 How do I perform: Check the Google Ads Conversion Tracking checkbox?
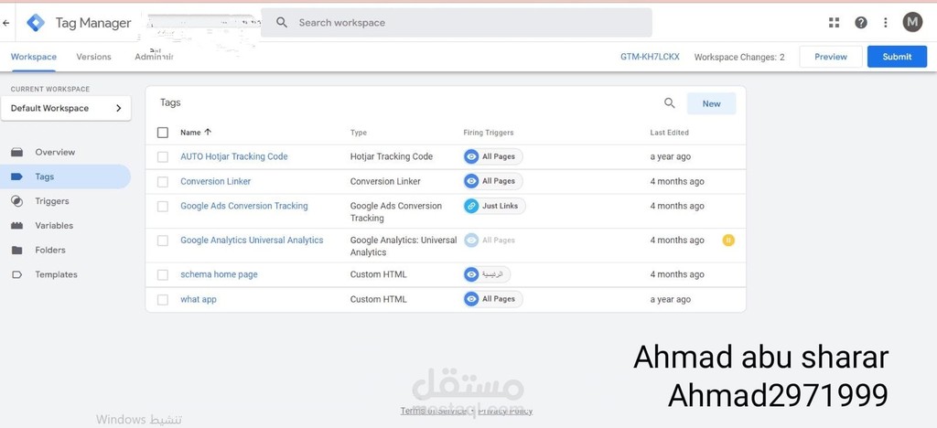[163, 206]
